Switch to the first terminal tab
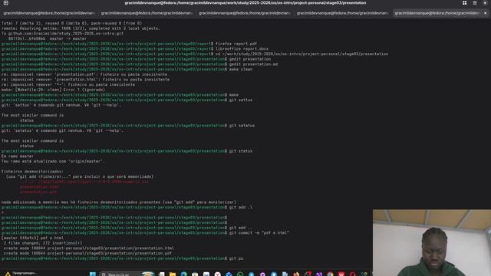This screenshot has height=276, width=491. pos(48,13)
